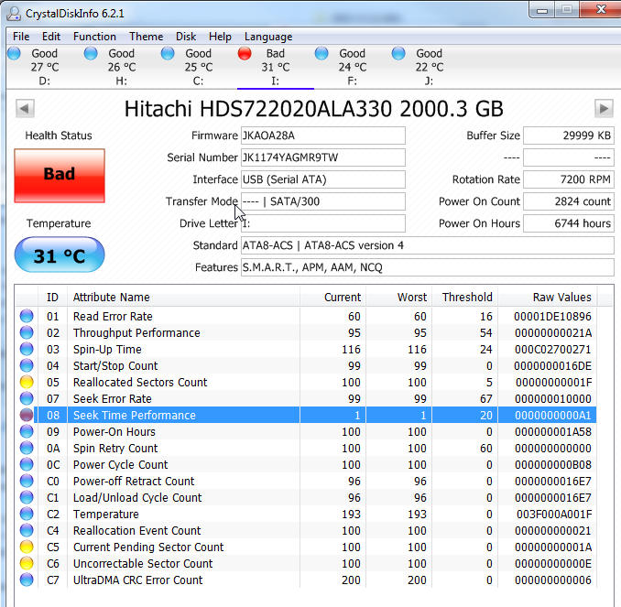This screenshot has width=621, height=607.
Task: Click raw value 003F000A001F
Action: (554, 514)
